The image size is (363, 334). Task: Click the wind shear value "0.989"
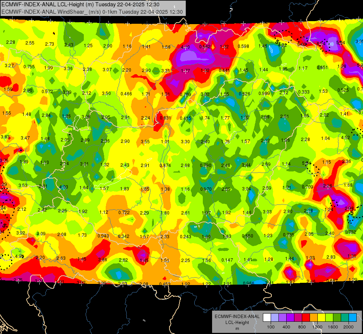tap(264, 94)
